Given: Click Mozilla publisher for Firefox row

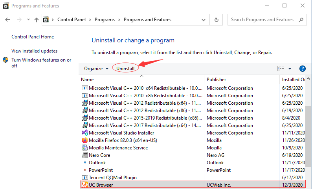Looking at the screenshot, I should tap(214, 140).
